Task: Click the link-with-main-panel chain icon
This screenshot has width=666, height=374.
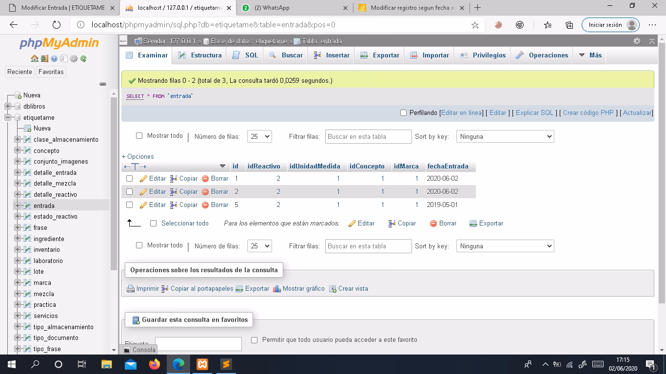Action: [x=103, y=84]
